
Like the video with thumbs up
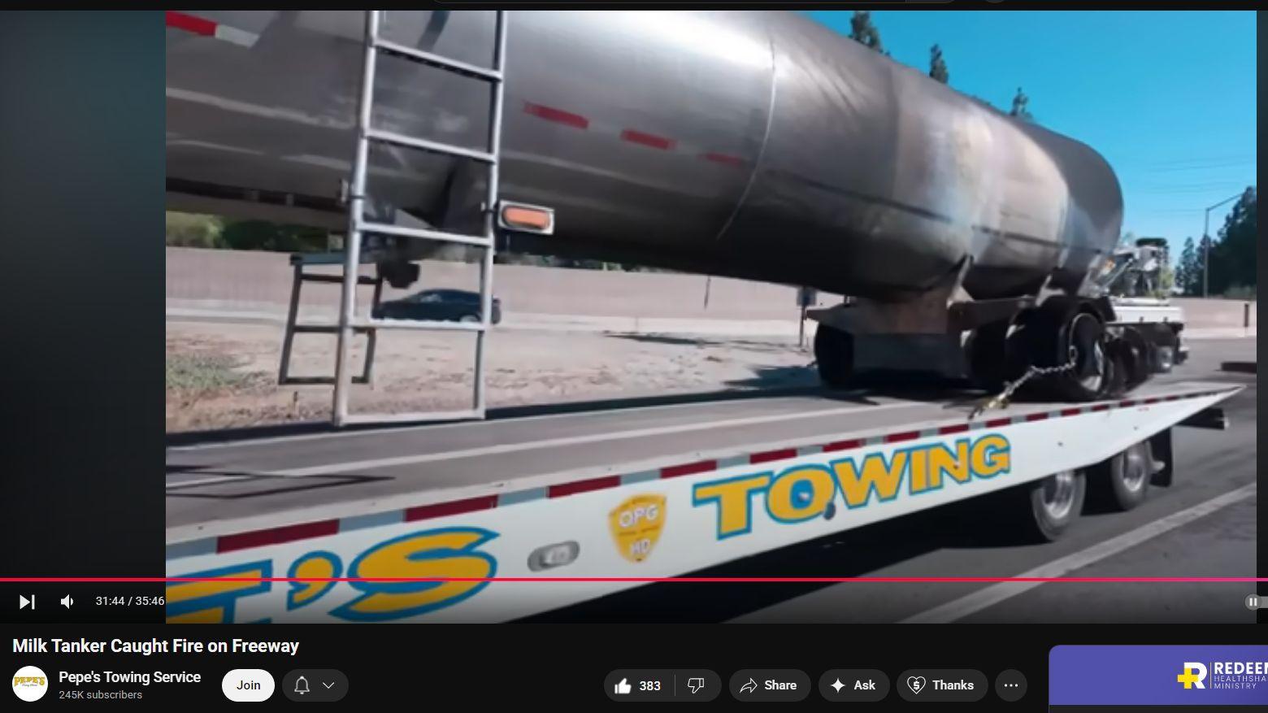(x=636, y=685)
